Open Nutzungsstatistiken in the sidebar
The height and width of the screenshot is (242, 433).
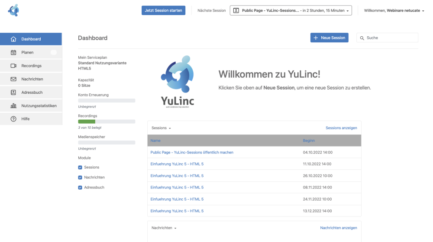click(x=31, y=105)
